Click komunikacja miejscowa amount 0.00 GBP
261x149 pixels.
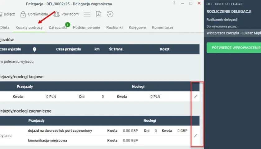(130, 141)
